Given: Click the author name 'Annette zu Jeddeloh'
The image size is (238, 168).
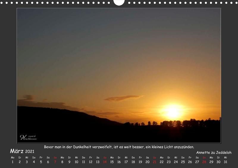Looking at the screenshot, I should click(214, 152).
